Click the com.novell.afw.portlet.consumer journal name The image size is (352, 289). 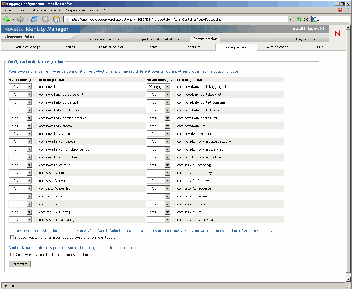(x=202, y=102)
